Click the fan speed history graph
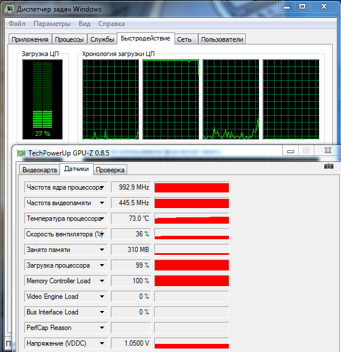Image resolution: width=341 pixels, height=352 pixels. pyautogui.click(x=192, y=234)
